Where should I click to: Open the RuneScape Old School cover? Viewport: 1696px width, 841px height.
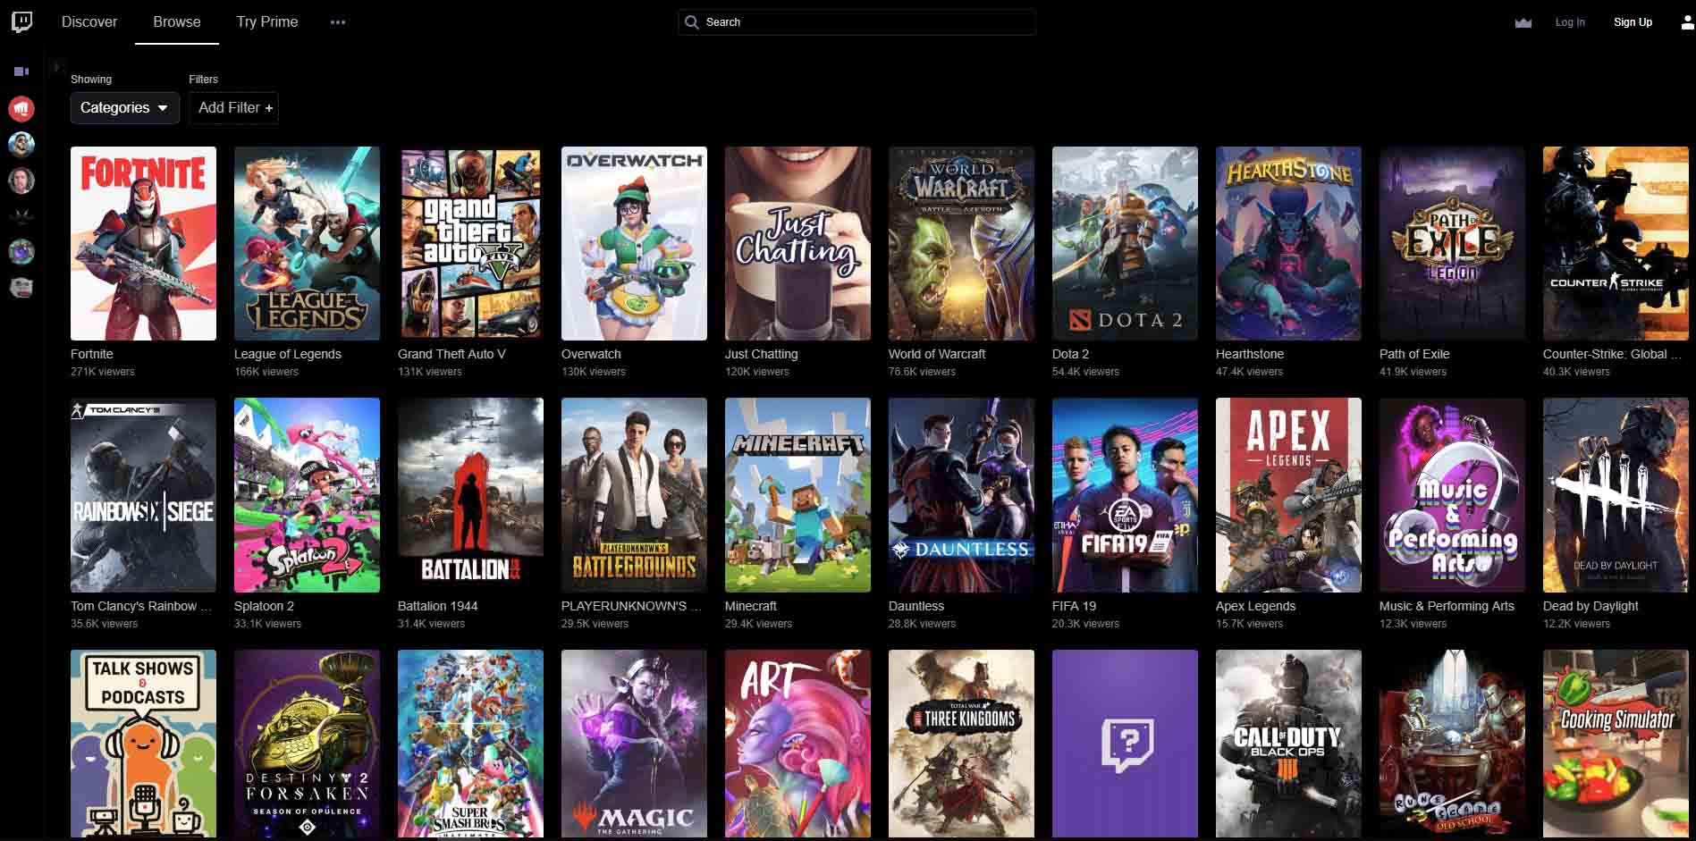click(x=1452, y=744)
